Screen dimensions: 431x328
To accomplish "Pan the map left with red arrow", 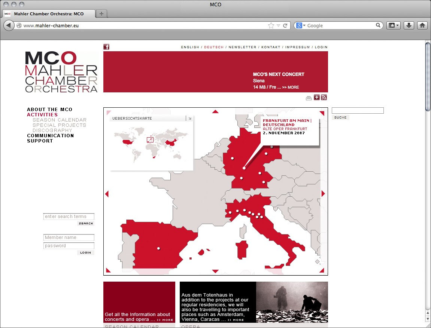I will click(x=107, y=194).
